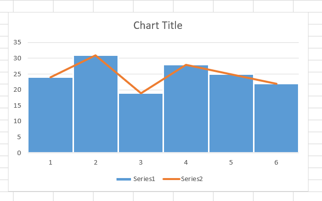This screenshot has width=322, height=201.
Task: Click the orange line's lowest point
Action: pyautogui.click(x=141, y=93)
